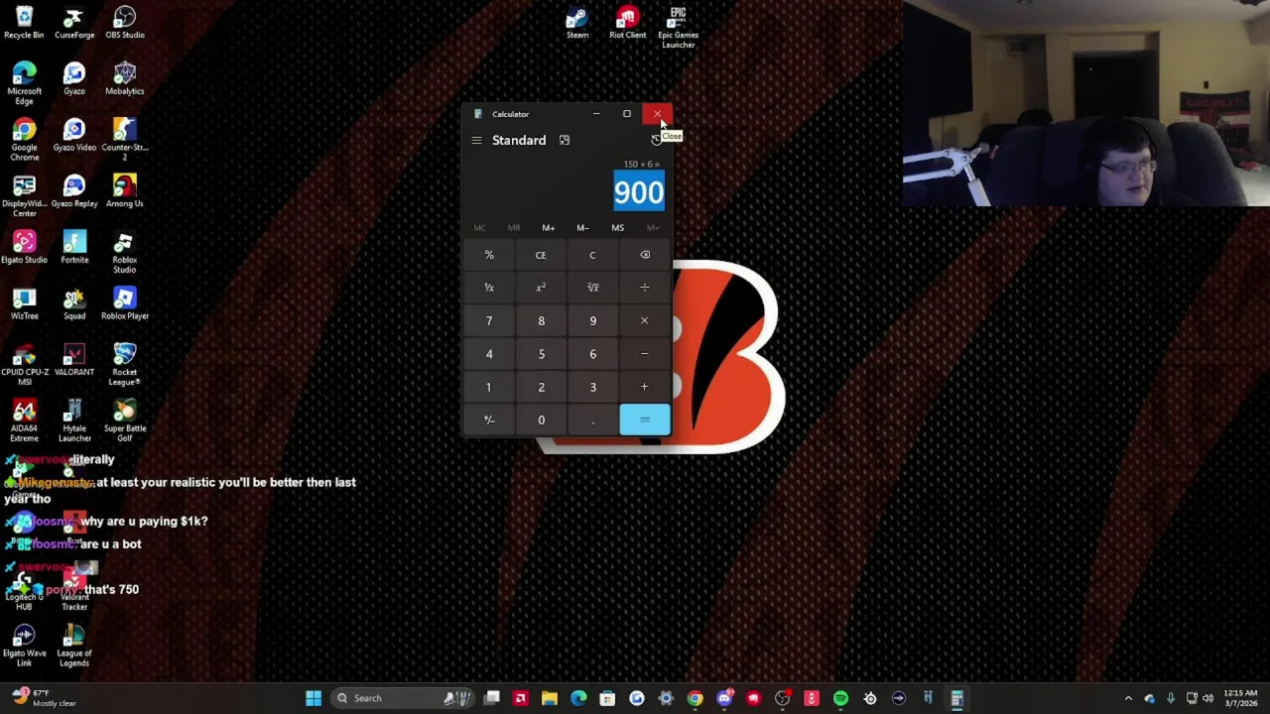The height and width of the screenshot is (714, 1270).
Task: Click the taskbar Search box
Action: [403, 698]
